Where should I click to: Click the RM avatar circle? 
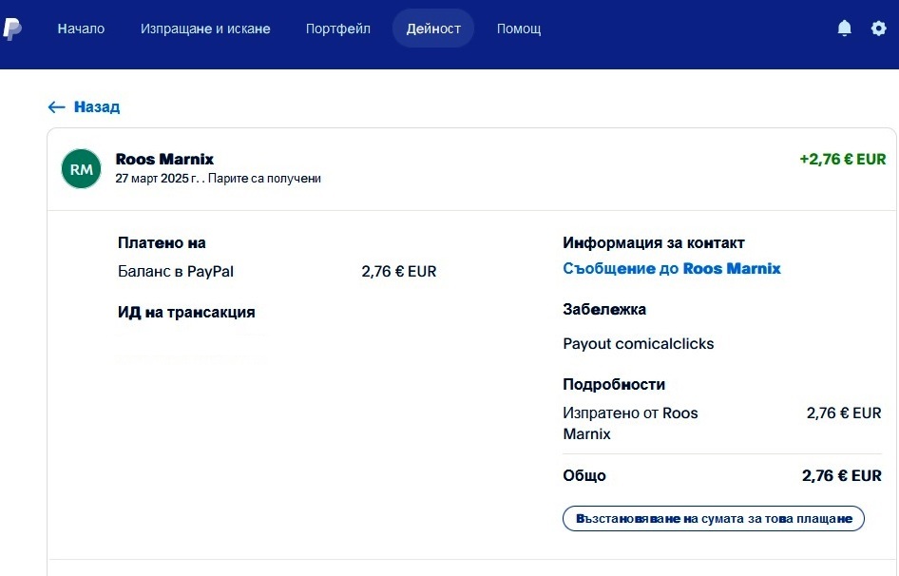point(82,168)
